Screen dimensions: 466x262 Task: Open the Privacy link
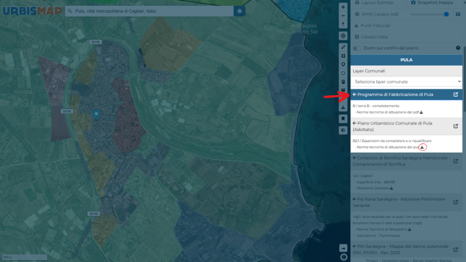(x=372, y=261)
